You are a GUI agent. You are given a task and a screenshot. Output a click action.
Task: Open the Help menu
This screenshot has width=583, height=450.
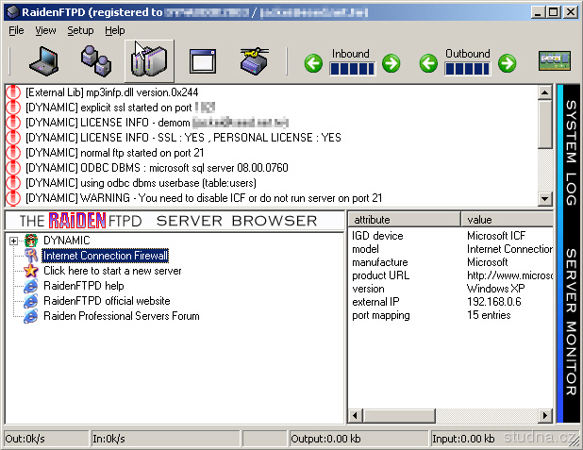[114, 30]
